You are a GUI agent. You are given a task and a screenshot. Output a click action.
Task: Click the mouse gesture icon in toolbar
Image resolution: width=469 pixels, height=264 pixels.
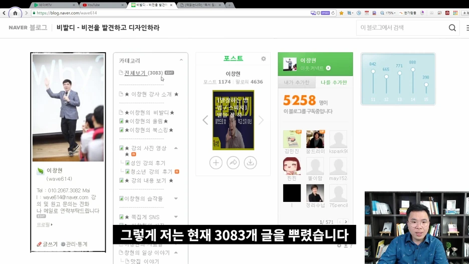[422, 13]
